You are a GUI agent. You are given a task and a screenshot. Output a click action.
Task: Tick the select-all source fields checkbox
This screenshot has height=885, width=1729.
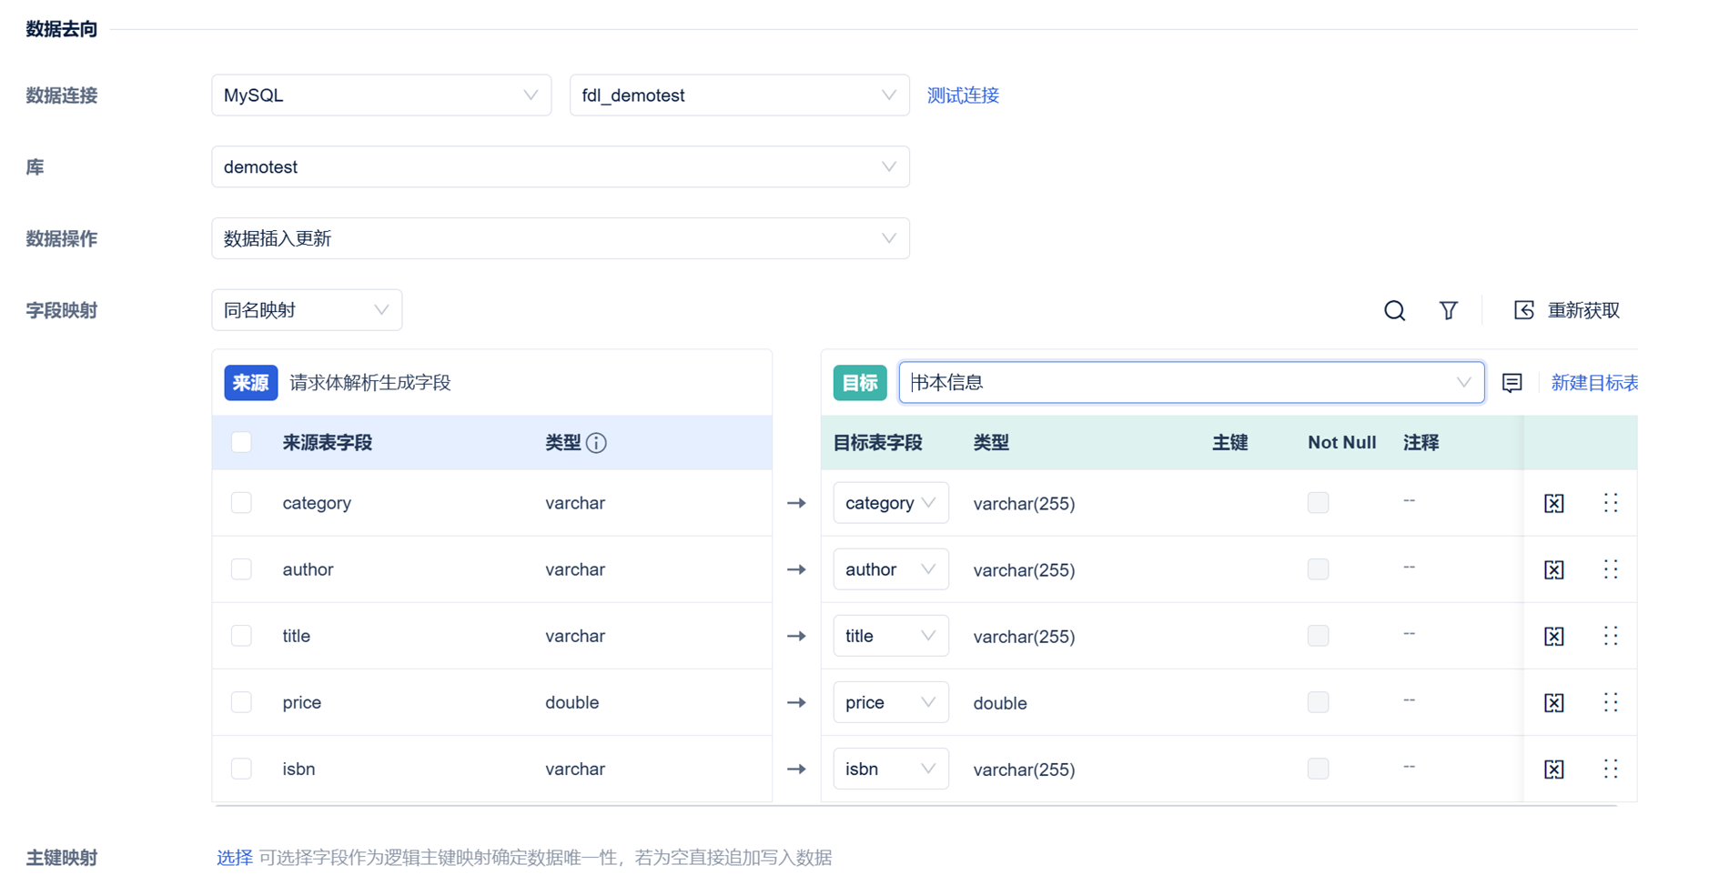tap(241, 442)
